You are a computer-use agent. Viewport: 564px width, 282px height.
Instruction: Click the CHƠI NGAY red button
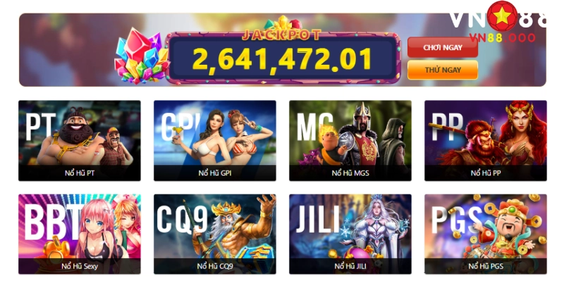[443, 47]
